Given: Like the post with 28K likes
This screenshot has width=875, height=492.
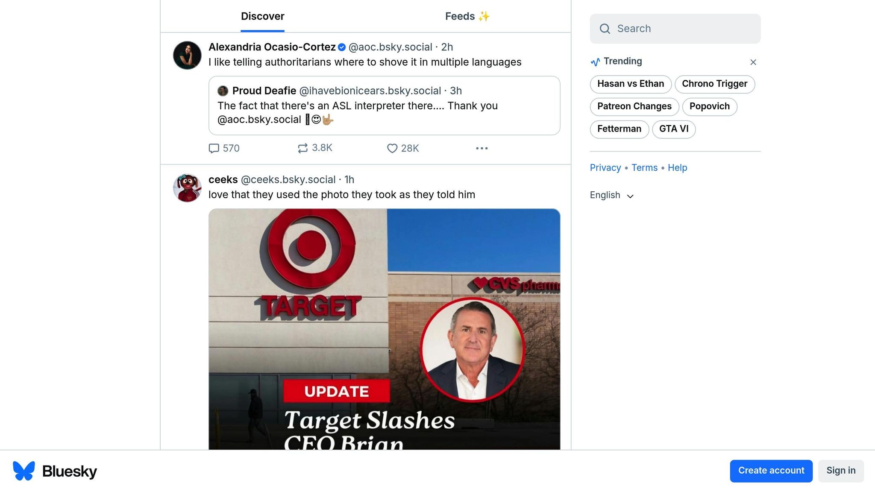Looking at the screenshot, I should (392, 148).
